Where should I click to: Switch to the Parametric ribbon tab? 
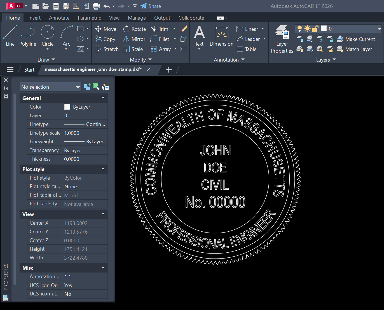(x=89, y=18)
